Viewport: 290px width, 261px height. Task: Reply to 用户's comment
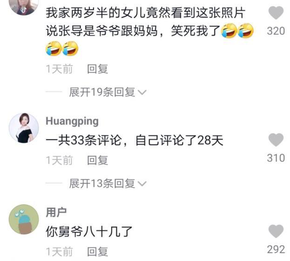97,252
